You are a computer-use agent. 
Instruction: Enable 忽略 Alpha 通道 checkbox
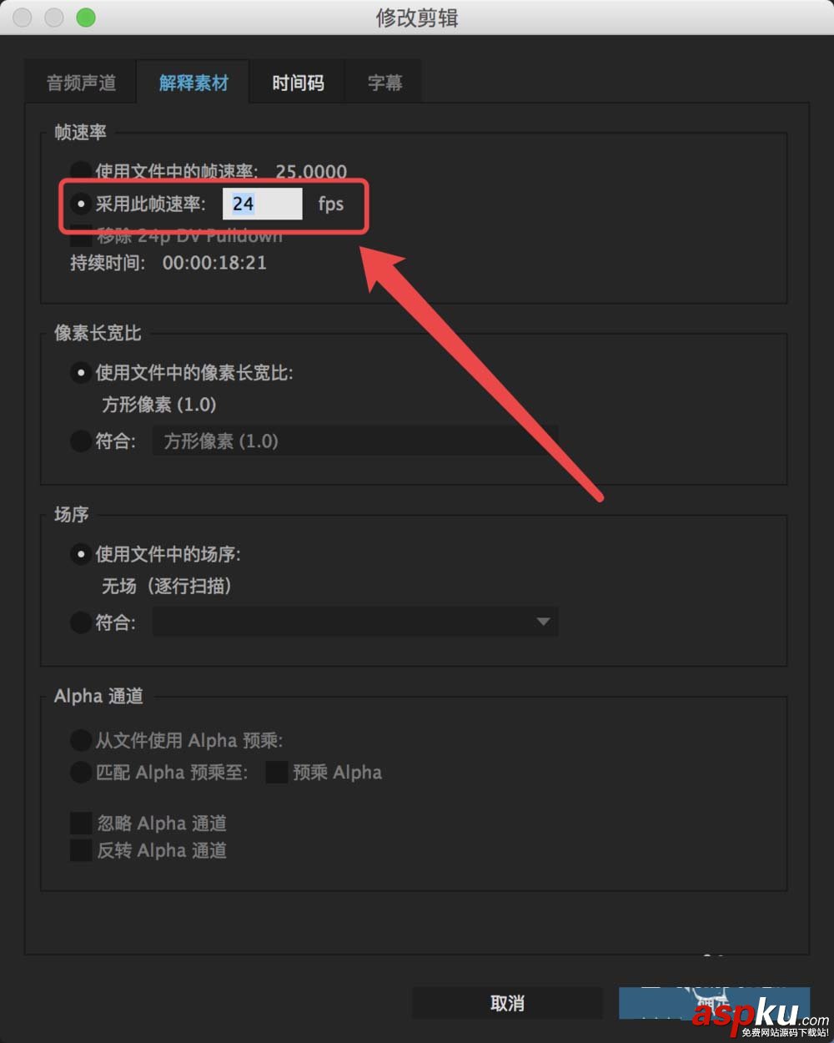click(81, 824)
